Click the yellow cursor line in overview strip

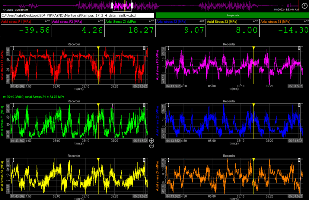pos(125,6)
